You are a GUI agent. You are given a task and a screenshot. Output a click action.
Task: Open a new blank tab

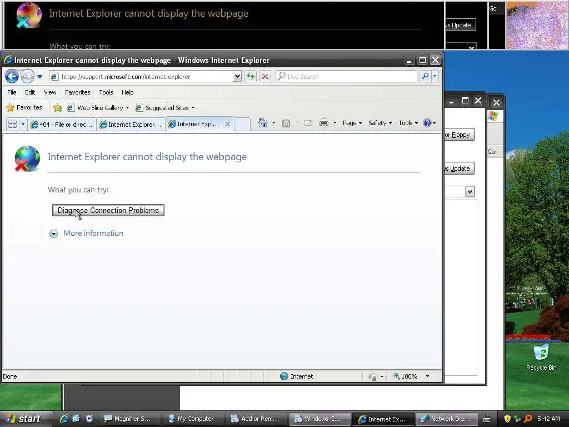pos(242,124)
